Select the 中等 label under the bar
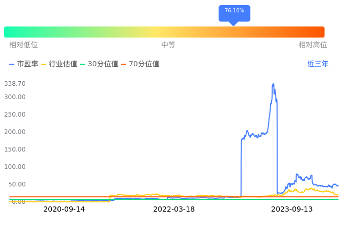The image size is (352, 227). click(168, 45)
